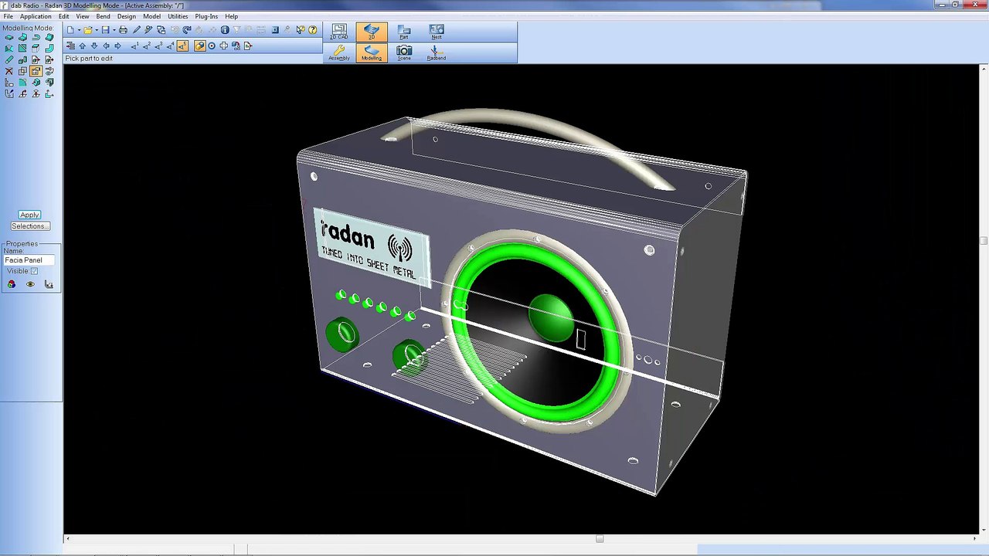The image size is (989, 556).
Task: Open the Bend menu
Action: click(103, 16)
